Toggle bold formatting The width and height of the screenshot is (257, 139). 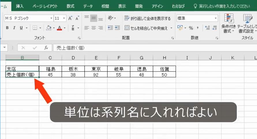coord(7,28)
